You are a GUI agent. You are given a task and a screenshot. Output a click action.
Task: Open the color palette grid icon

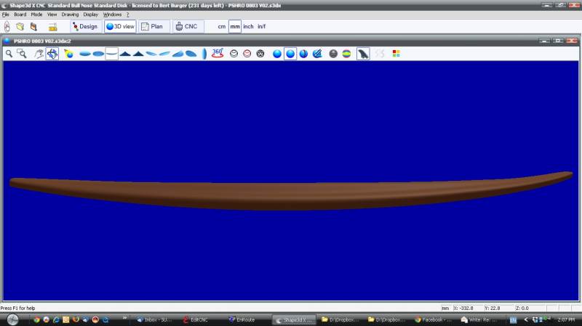pyautogui.click(x=396, y=53)
